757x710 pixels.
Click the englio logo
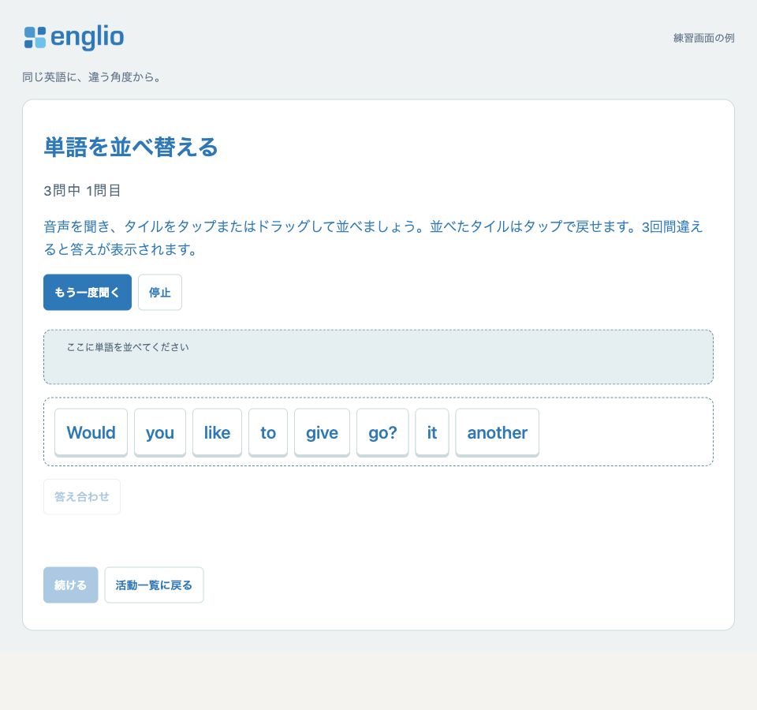pyautogui.click(x=74, y=38)
